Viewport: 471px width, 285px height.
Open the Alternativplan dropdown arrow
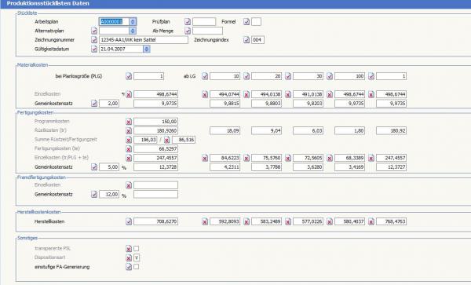click(133, 31)
